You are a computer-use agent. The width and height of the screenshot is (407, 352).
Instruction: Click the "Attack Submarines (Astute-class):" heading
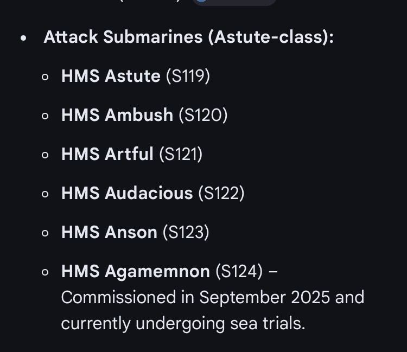[x=188, y=37]
